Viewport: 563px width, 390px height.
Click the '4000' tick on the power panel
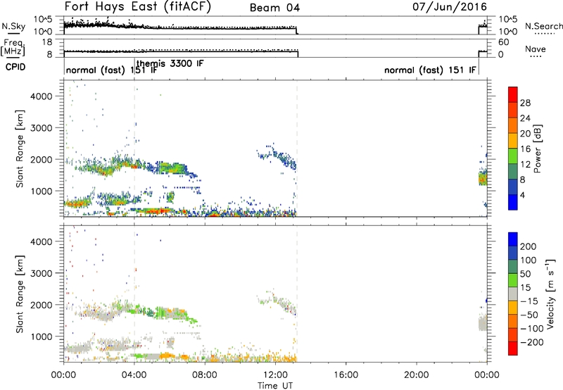point(41,96)
